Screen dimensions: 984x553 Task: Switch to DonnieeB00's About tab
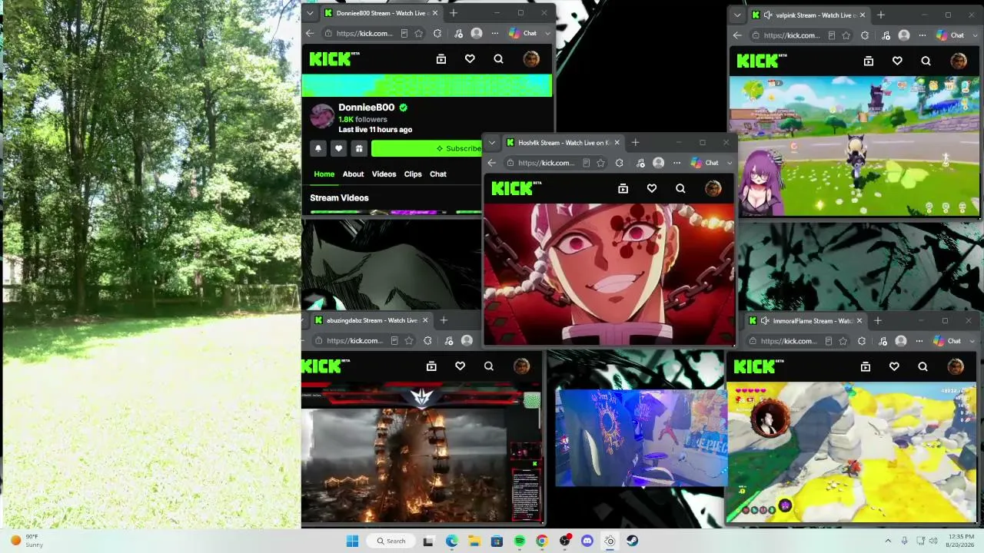click(x=353, y=174)
